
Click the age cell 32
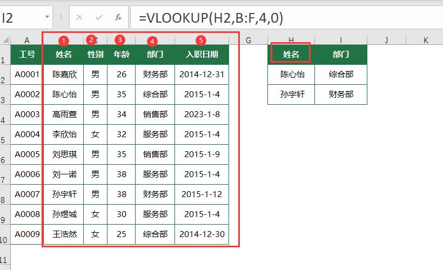122,134
